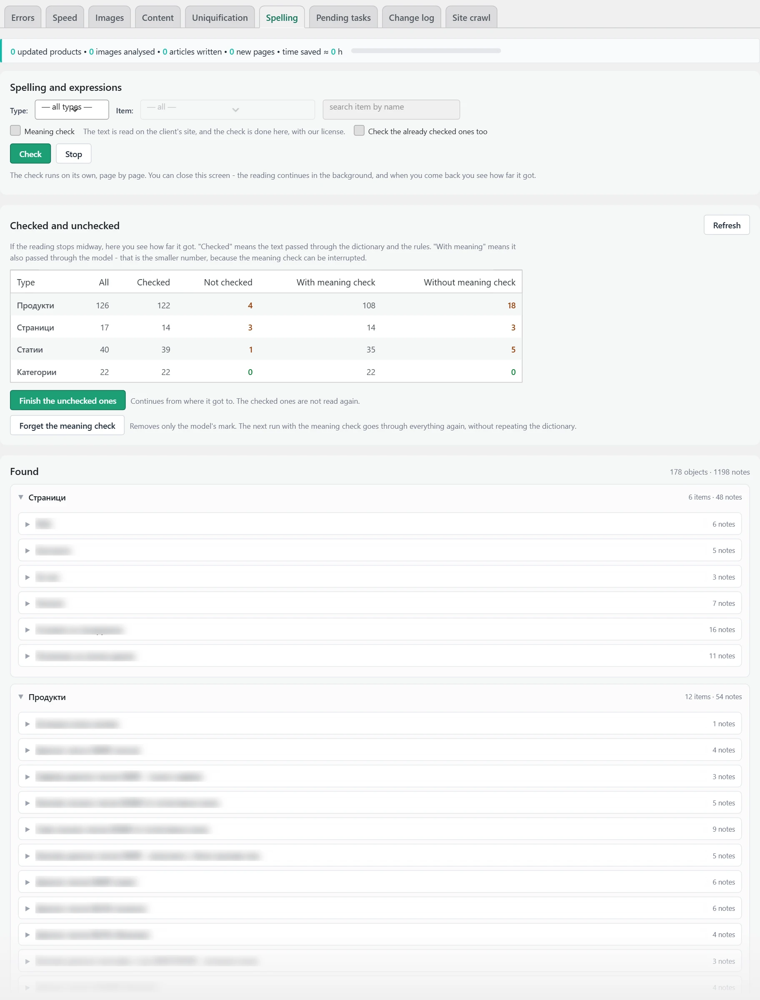Click the 6 items · 48 notes count
The image size is (760, 1000).
pyautogui.click(x=715, y=497)
